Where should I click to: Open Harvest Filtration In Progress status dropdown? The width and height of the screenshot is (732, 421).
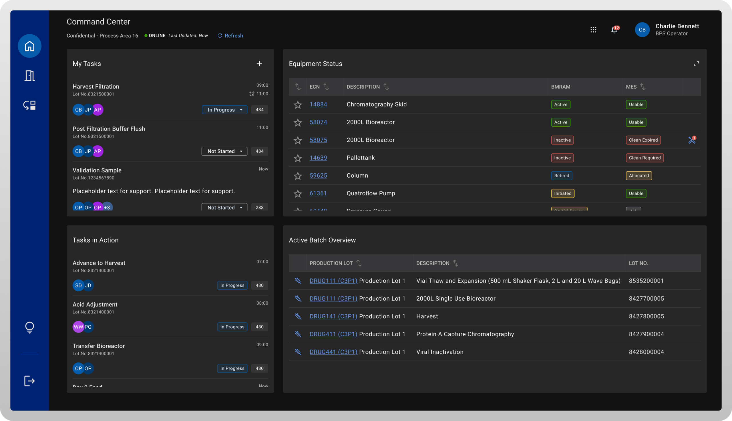[224, 110]
